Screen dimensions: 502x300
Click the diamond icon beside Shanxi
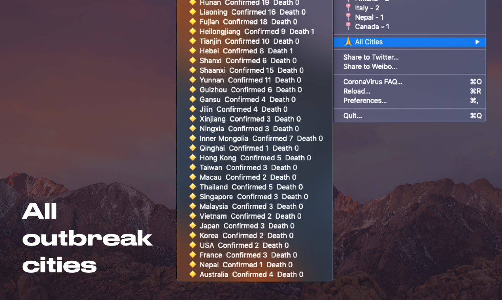192,60
